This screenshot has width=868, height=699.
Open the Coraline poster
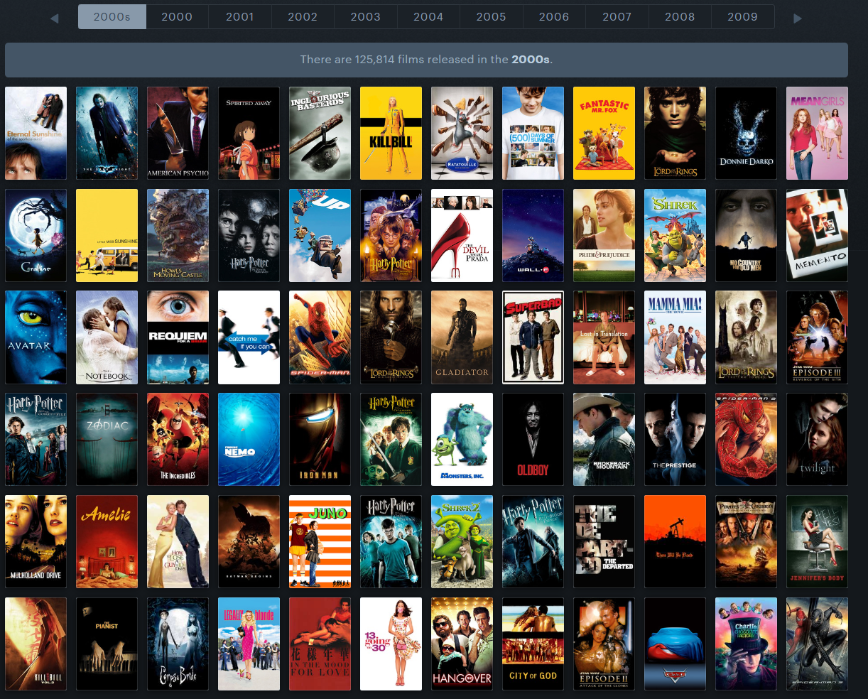tap(36, 235)
